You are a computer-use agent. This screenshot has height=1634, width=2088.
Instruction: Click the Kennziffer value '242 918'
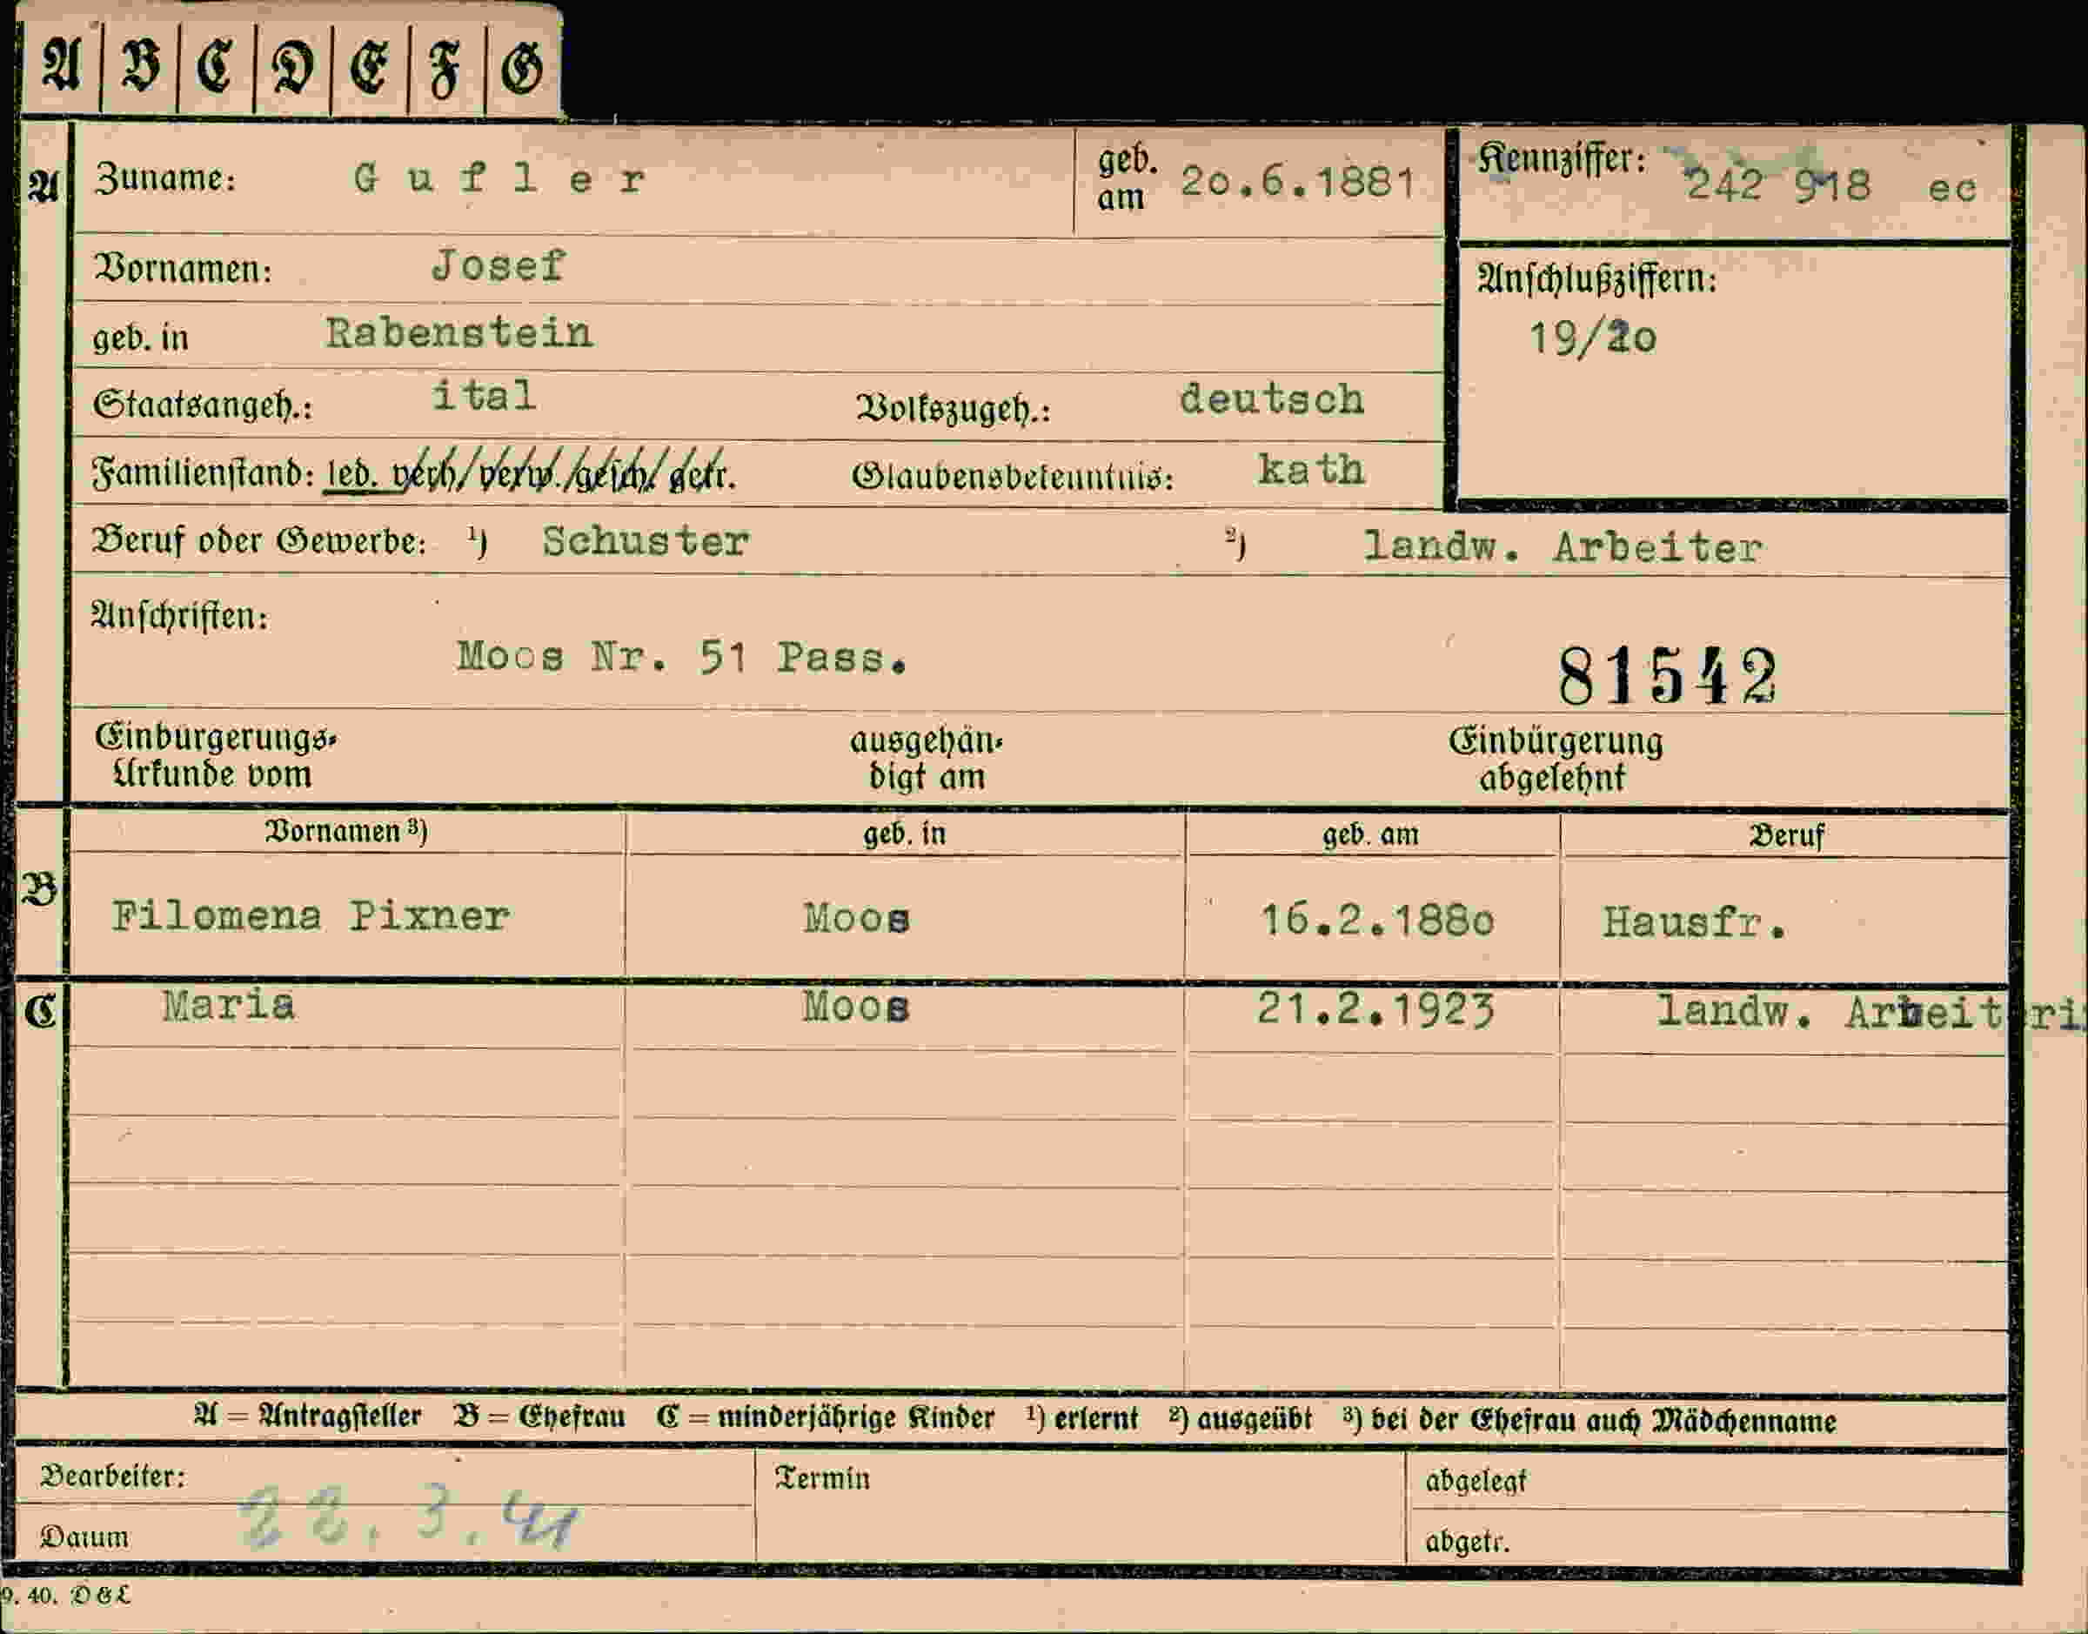pos(1777,184)
